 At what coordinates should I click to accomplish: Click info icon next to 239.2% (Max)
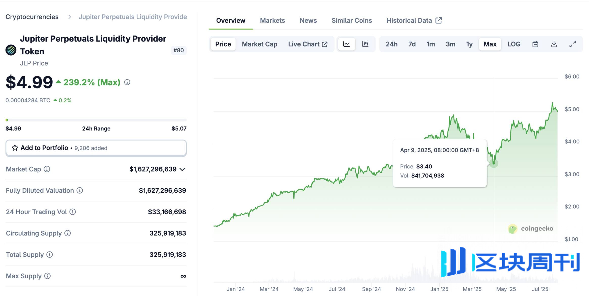coord(127,82)
